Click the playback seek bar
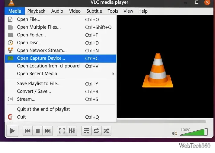Viewport: 215px width, 153px height. point(161,122)
